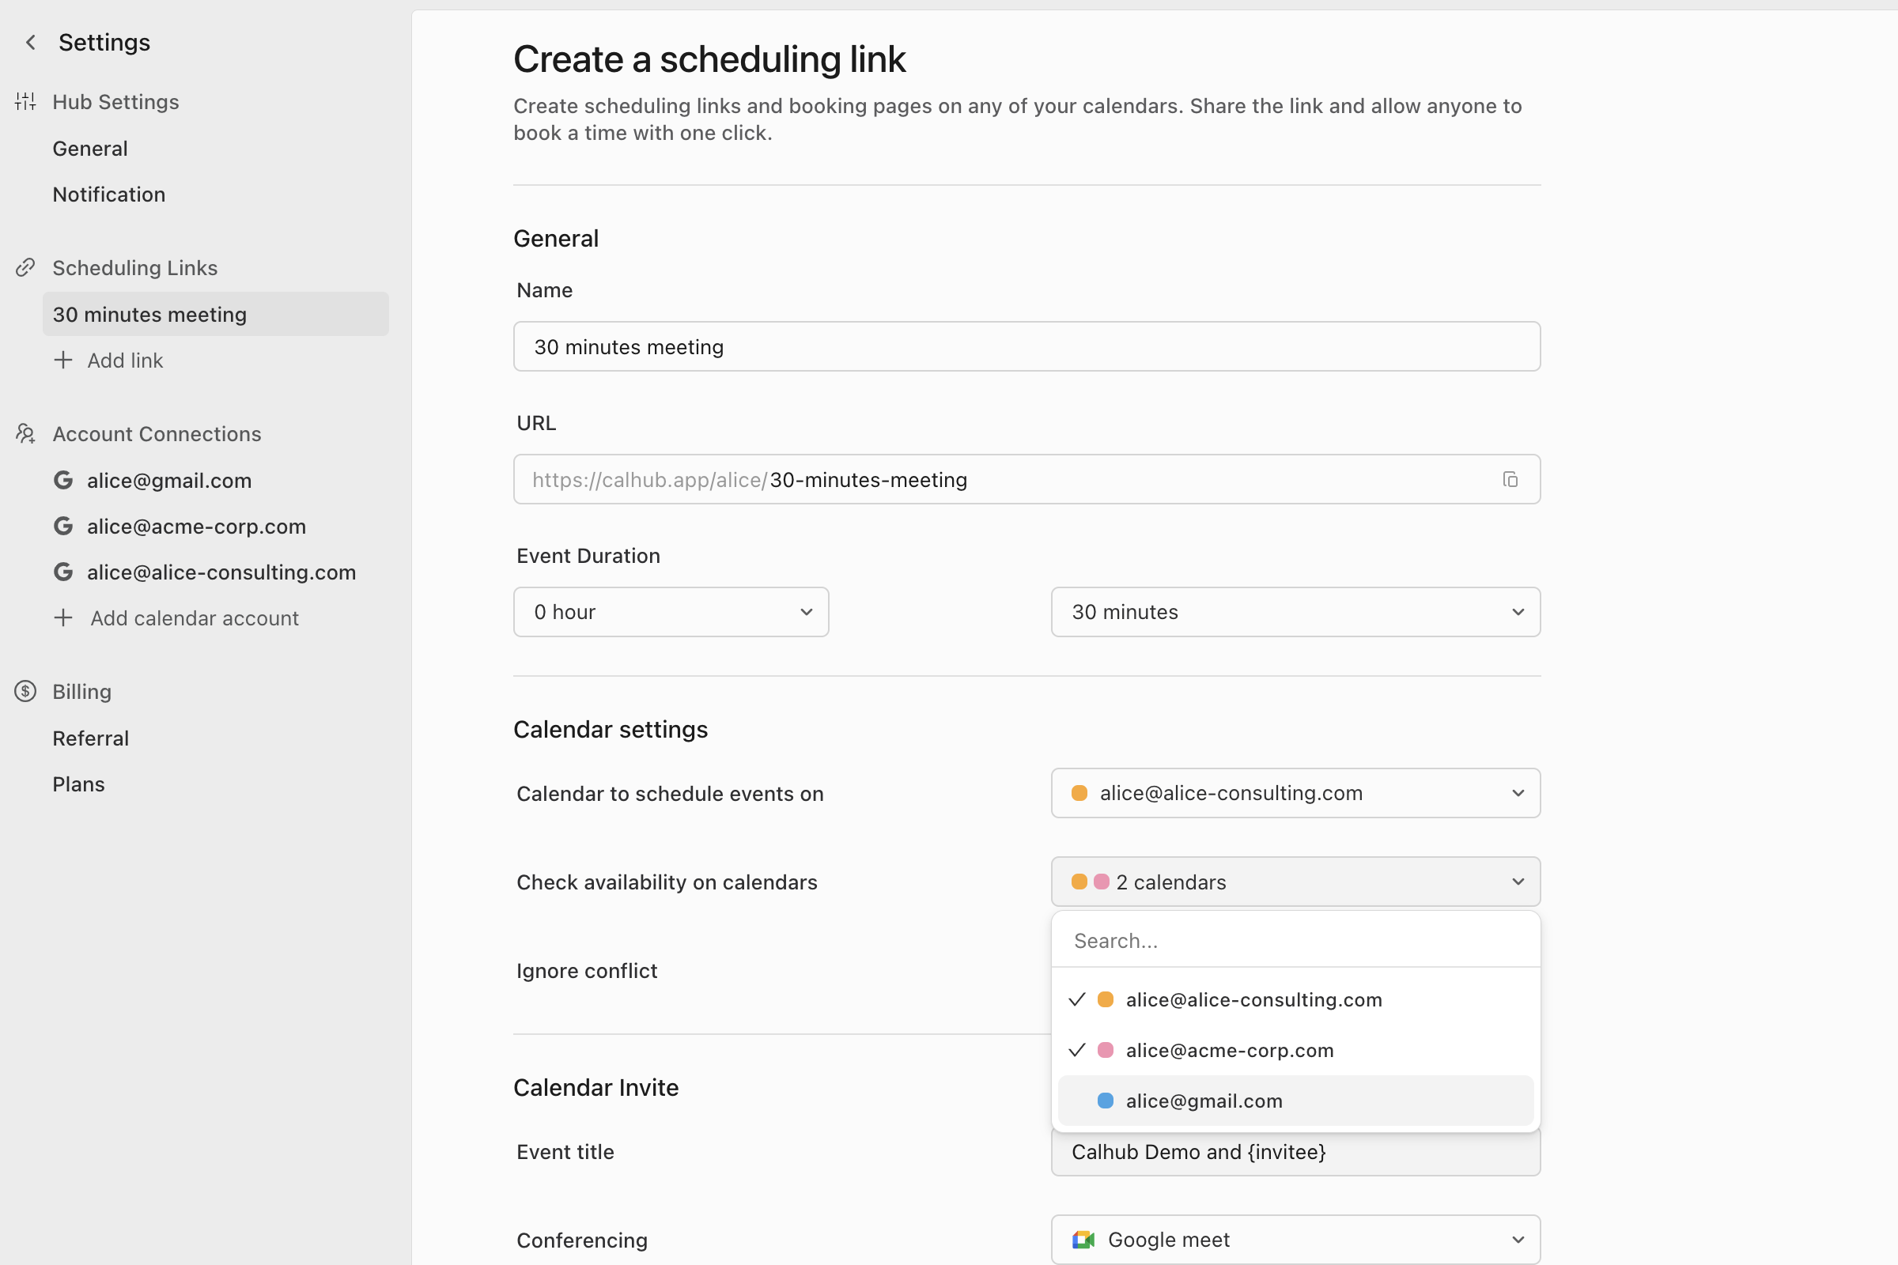
Task: Click Add link under Scheduling Links
Action: click(125, 361)
